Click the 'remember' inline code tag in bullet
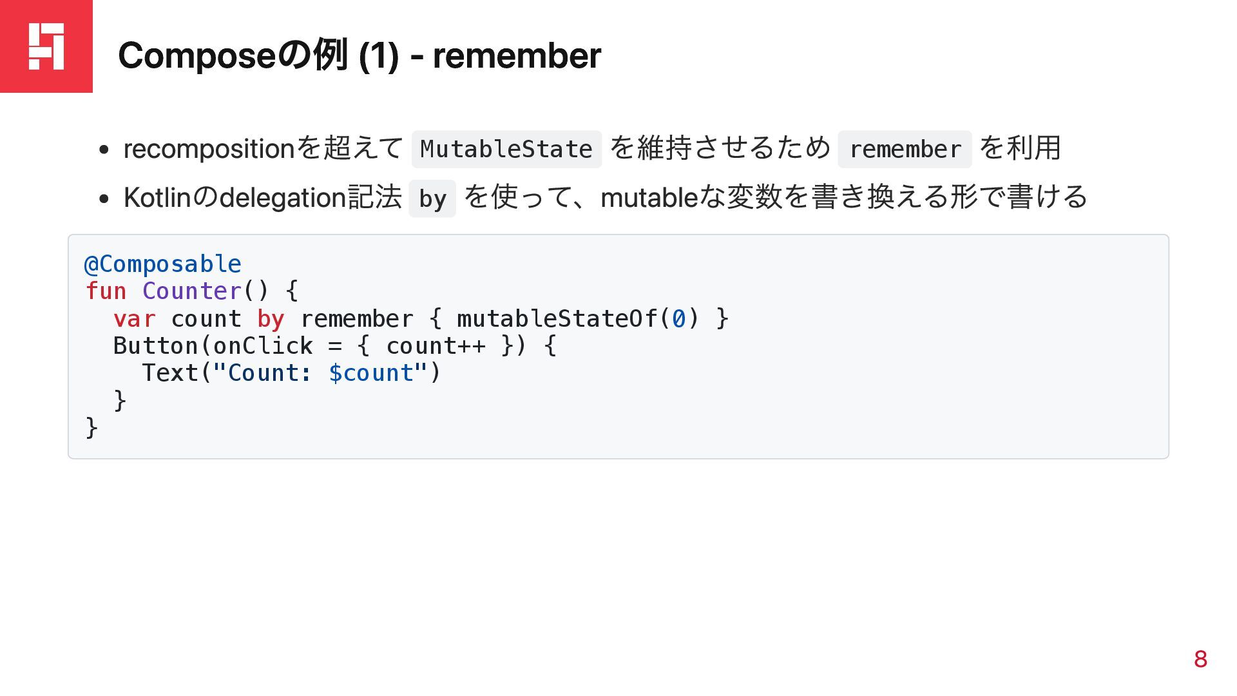 [905, 150]
